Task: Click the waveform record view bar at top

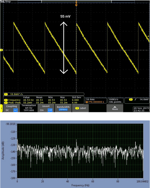Action: (76, 2)
